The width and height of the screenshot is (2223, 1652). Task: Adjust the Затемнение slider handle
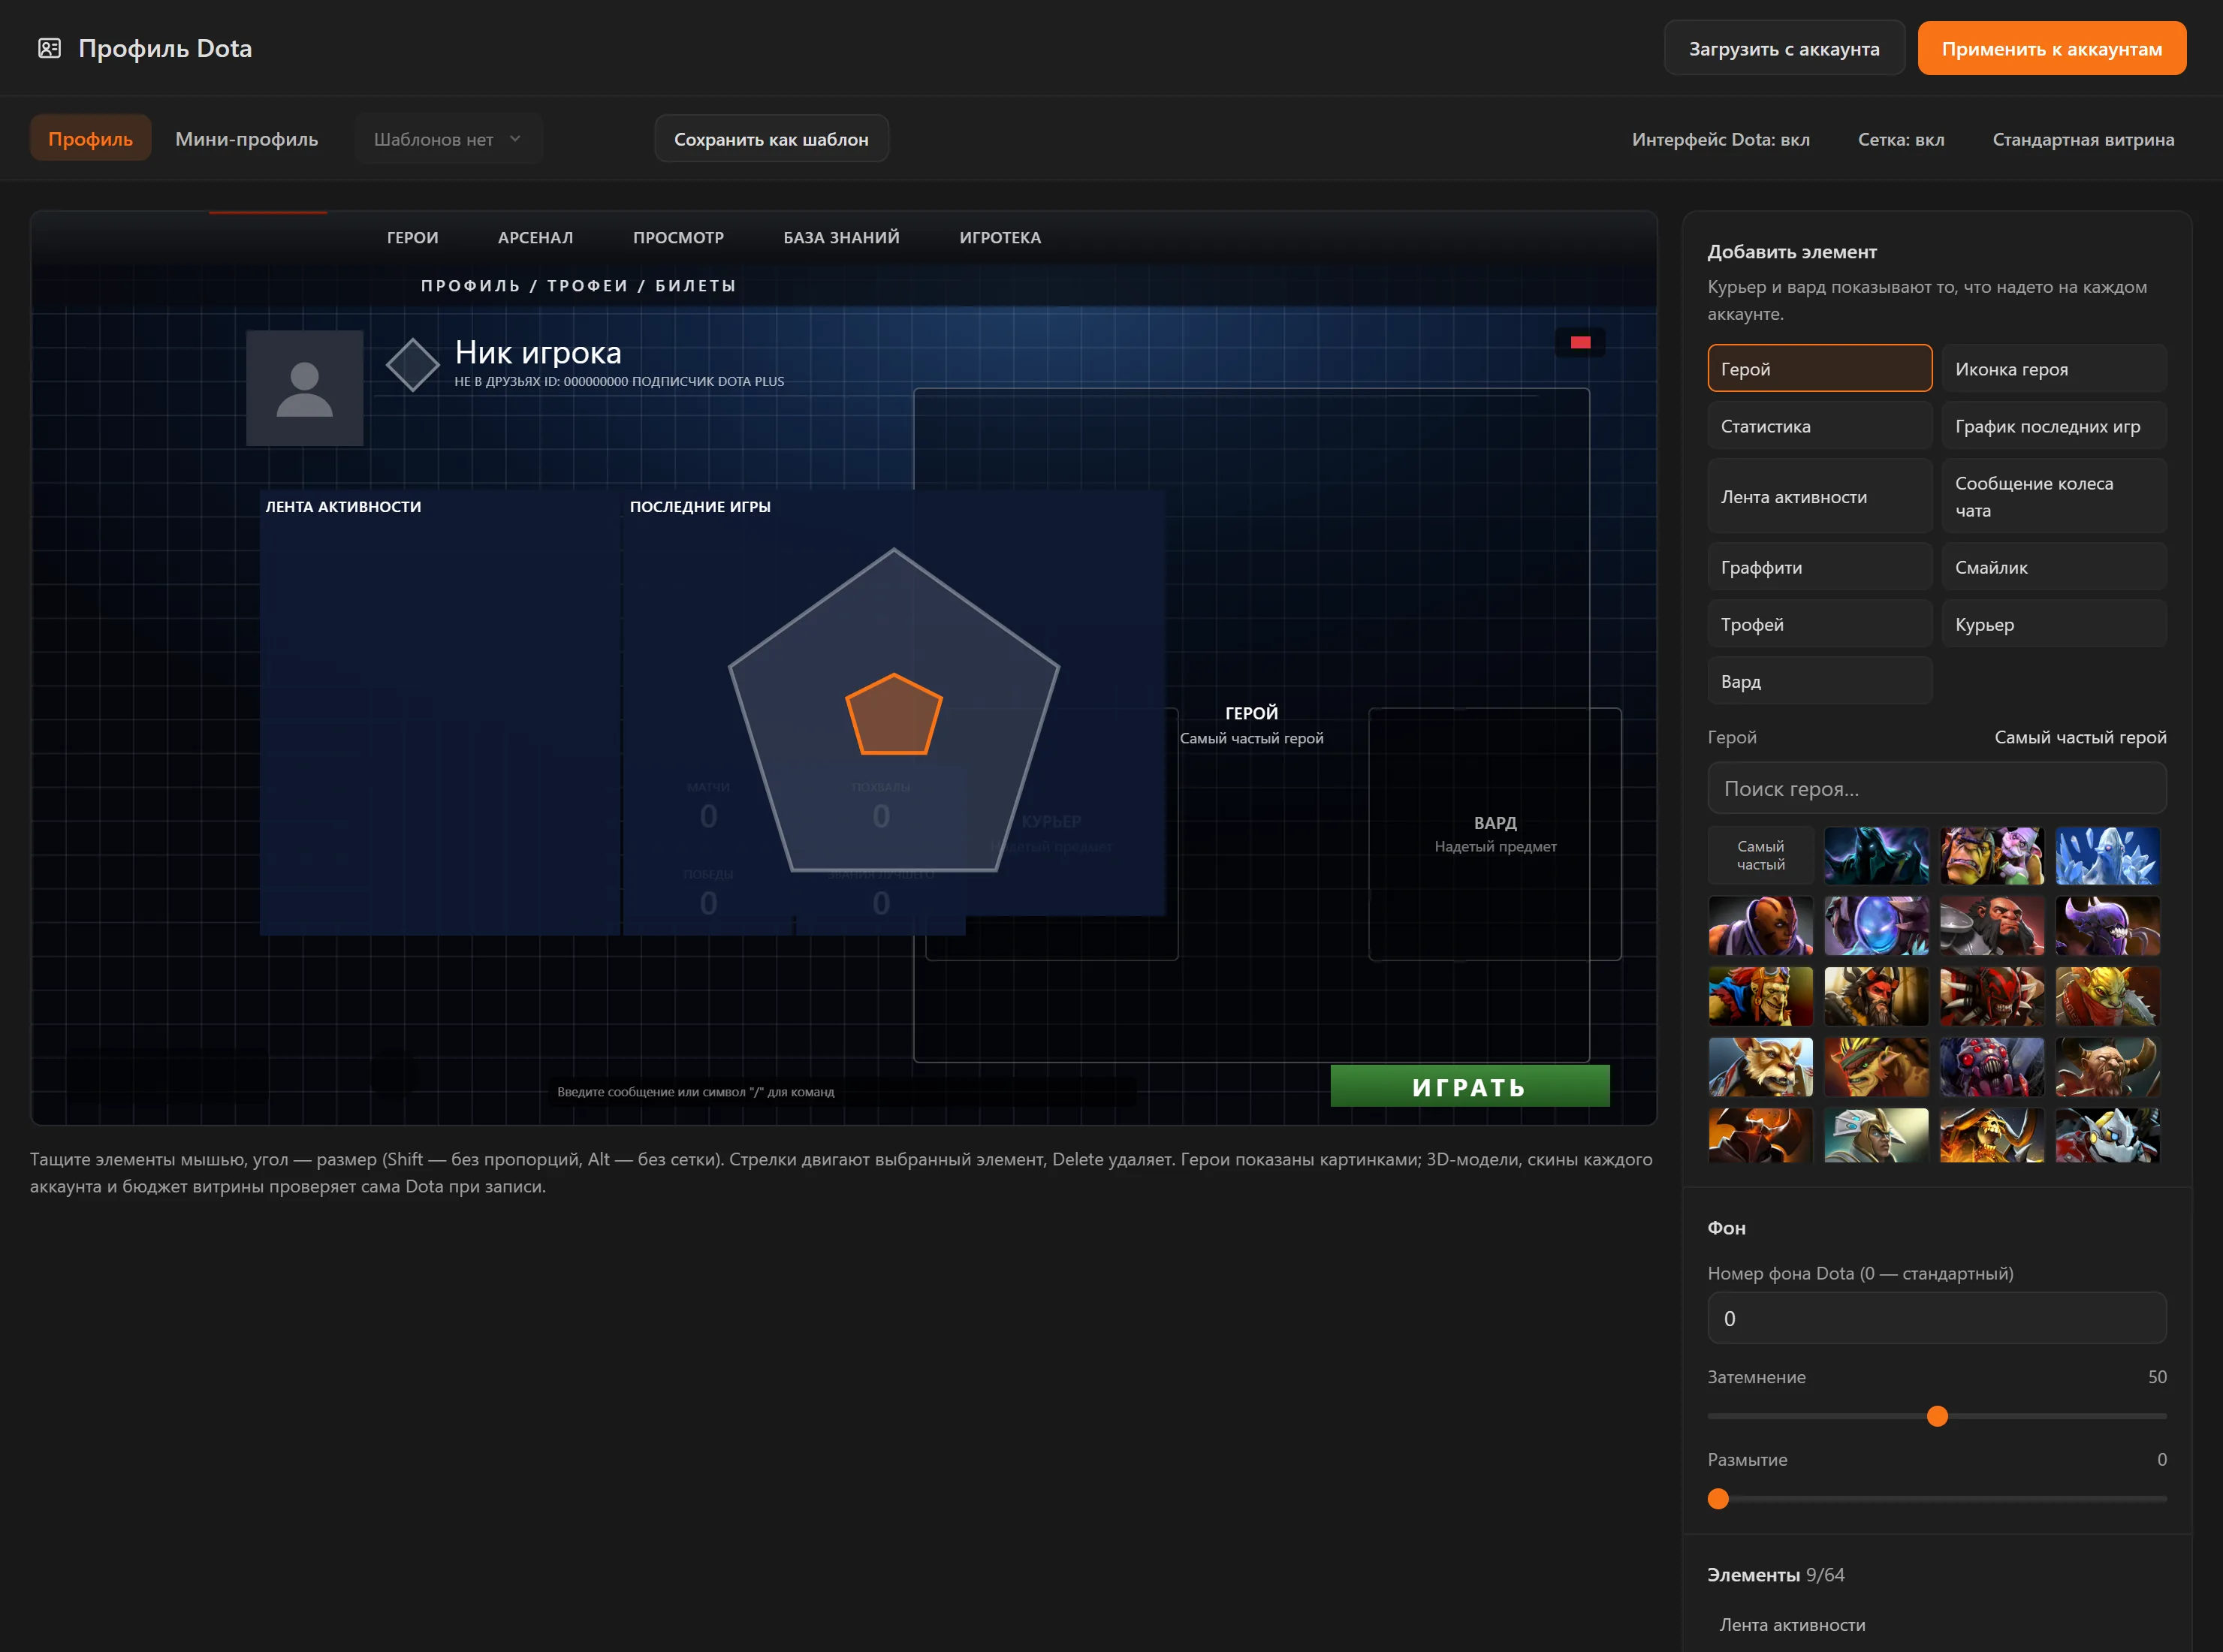[1937, 1416]
